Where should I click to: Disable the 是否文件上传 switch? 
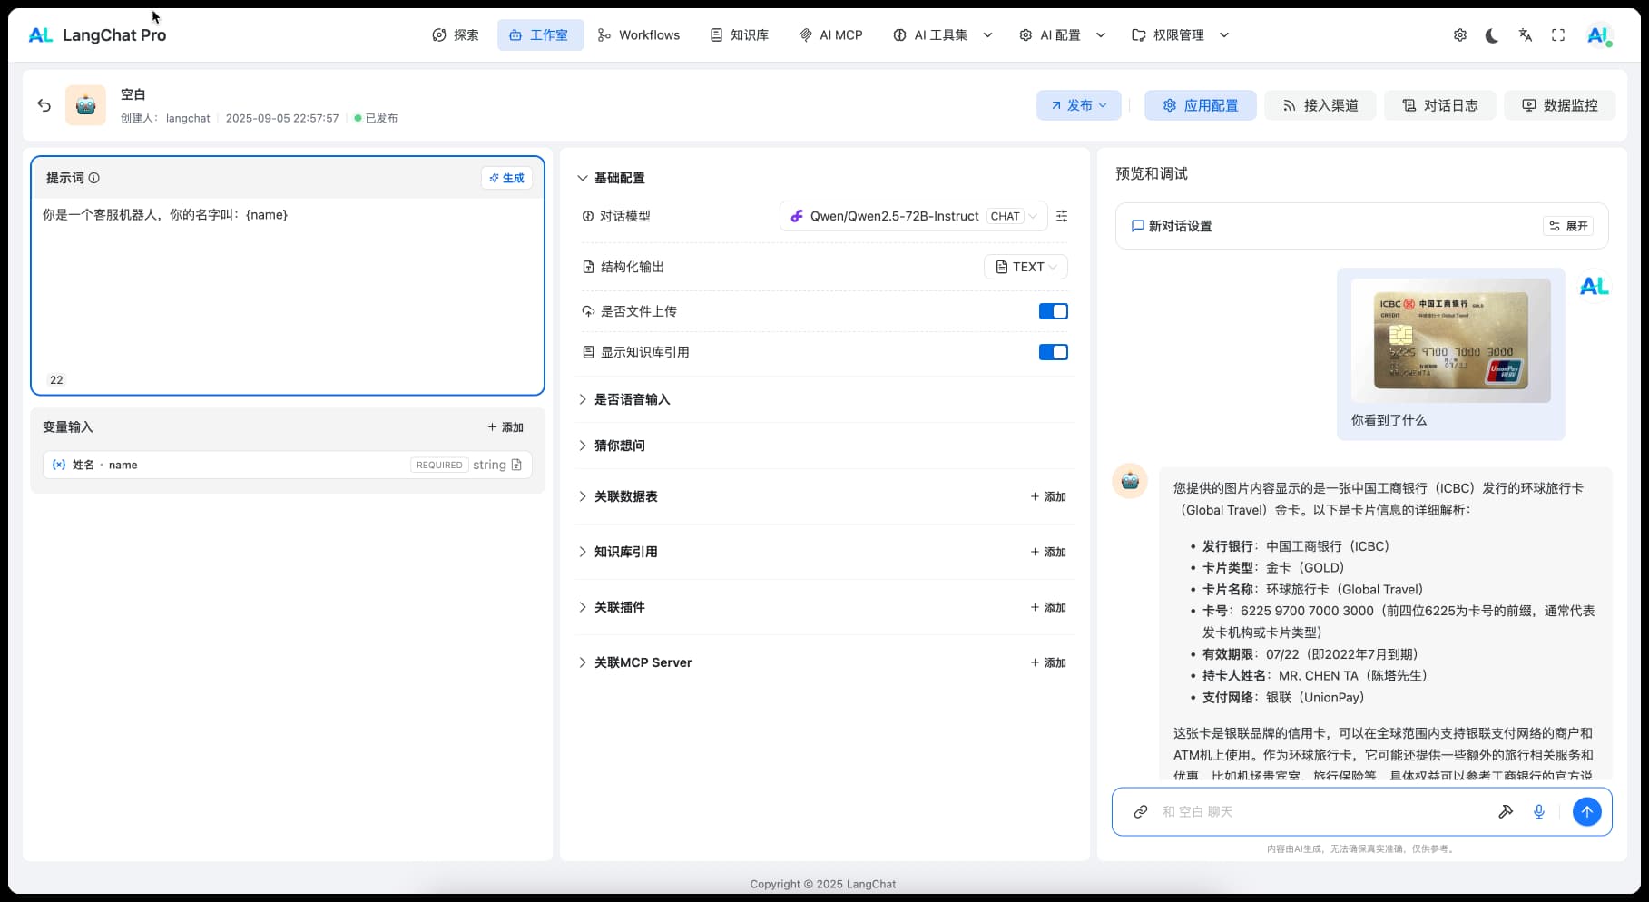[1053, 311]
